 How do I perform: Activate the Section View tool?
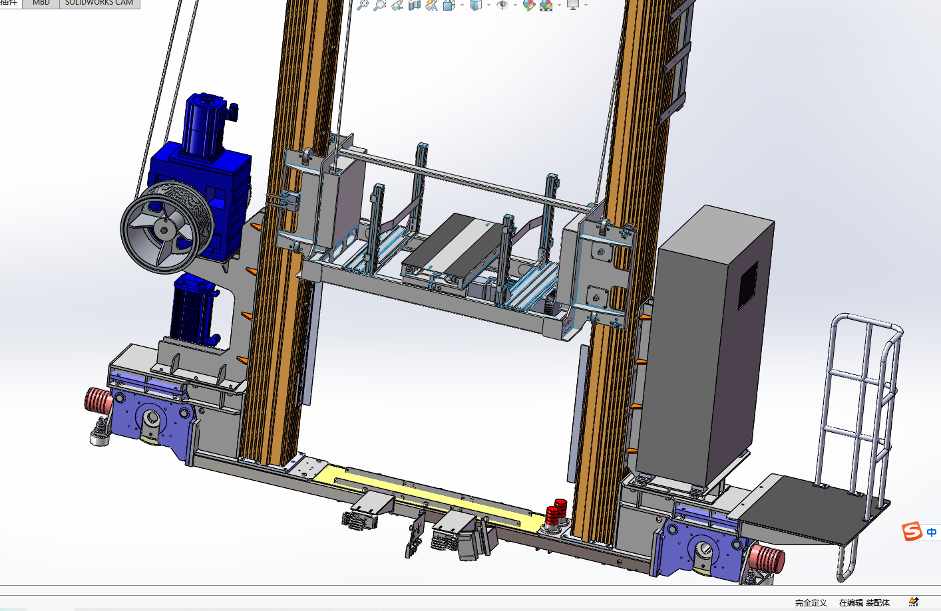click(415, 4)
